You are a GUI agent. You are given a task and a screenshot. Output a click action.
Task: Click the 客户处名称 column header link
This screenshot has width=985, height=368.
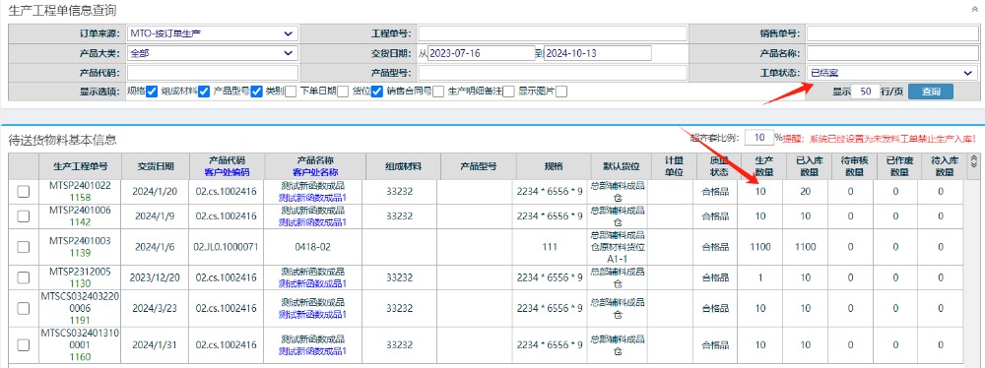pos(315,172)
